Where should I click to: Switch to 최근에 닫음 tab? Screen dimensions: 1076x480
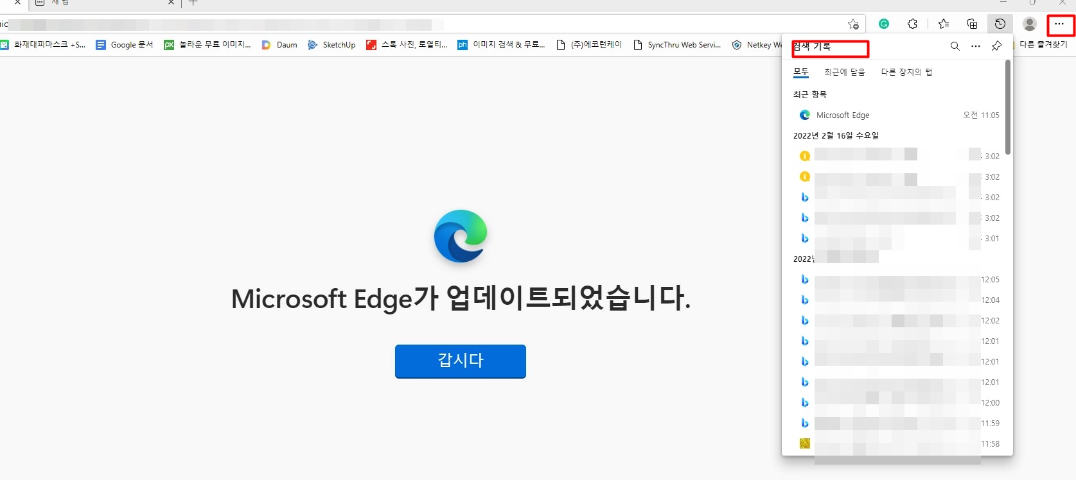click(x=845, y=72)
